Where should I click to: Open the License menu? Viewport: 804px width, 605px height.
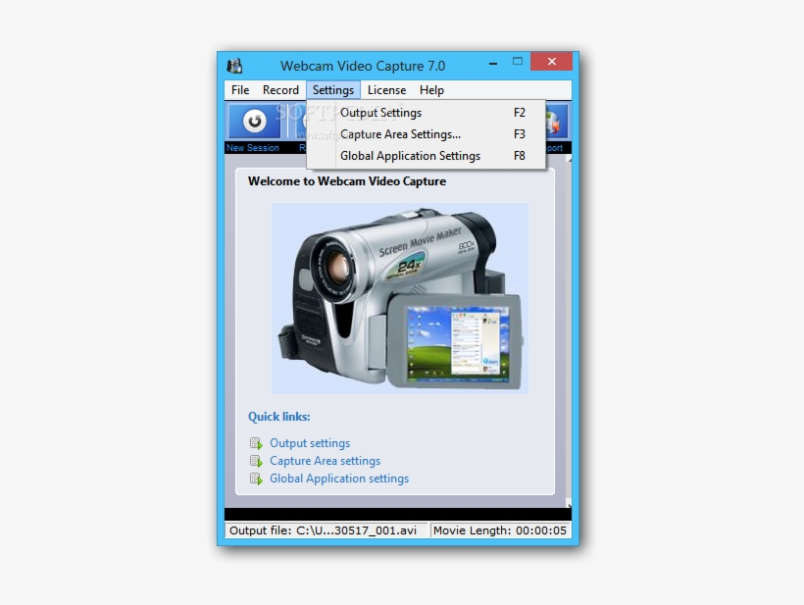click(x=386, y=89)
